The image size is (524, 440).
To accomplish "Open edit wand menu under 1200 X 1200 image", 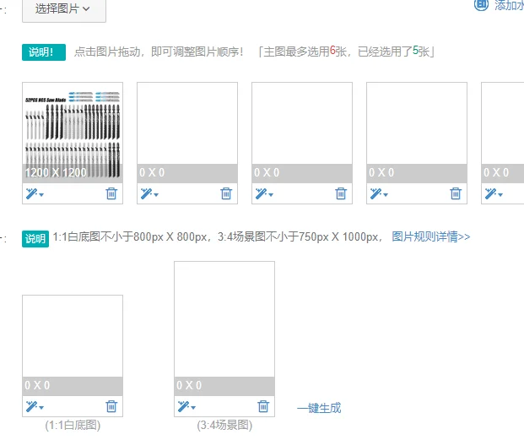I will coord(35,193).
